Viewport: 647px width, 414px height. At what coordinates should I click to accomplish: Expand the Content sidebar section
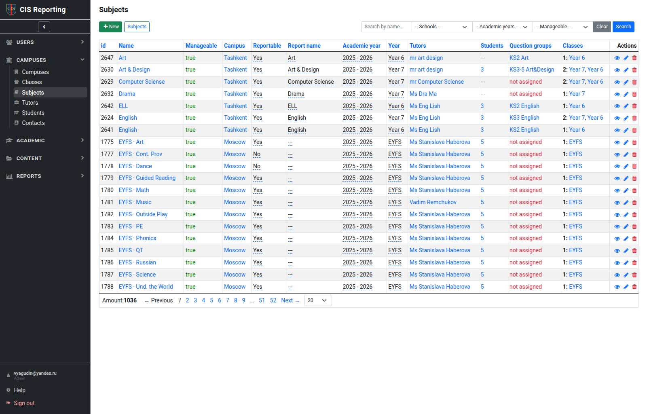point(45,158)
